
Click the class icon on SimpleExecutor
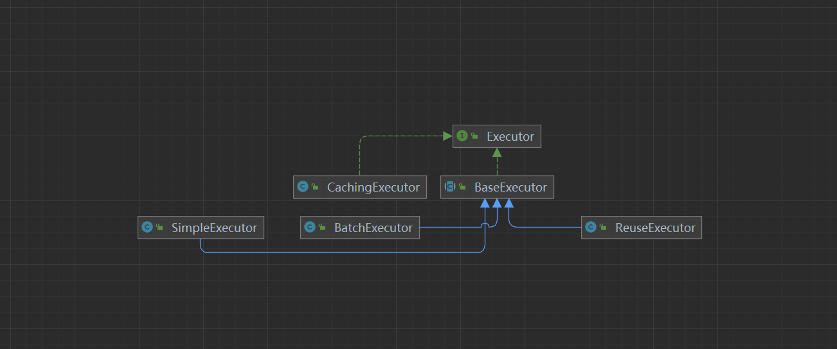point(147,228)
